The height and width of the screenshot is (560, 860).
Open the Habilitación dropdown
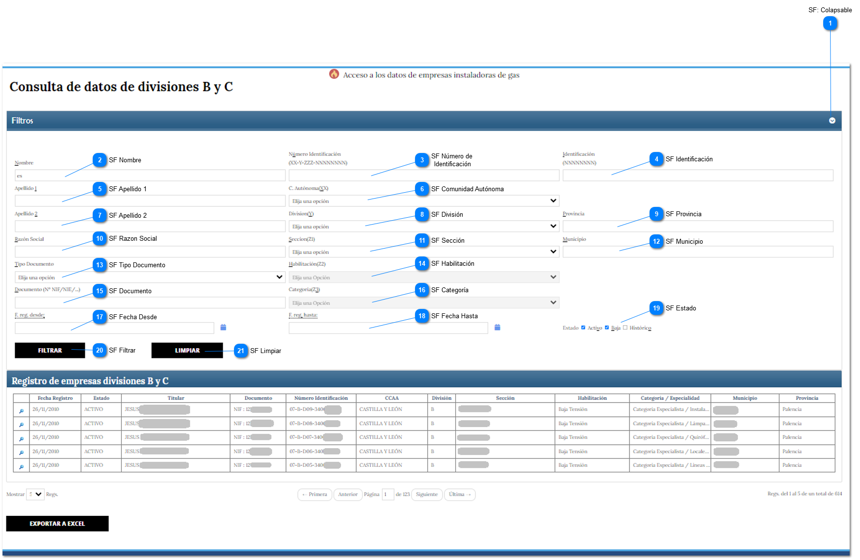424,278
